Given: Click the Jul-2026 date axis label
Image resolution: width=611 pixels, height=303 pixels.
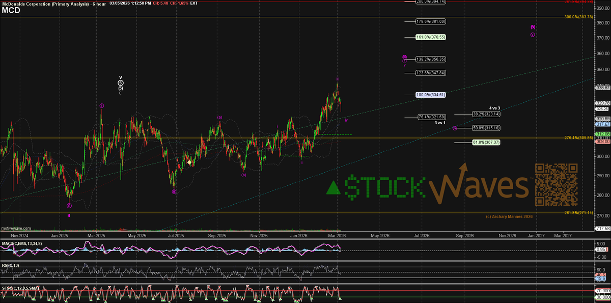Looking at the screenshot, I should tap(421, 236).
